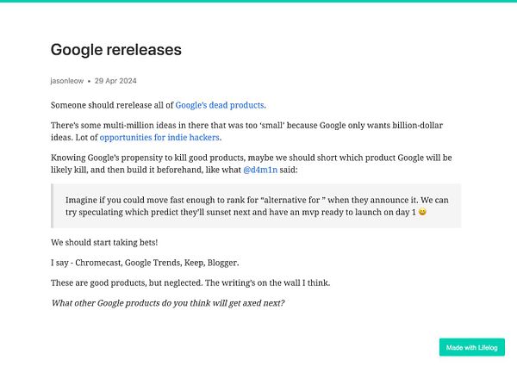Click the post date 29 Apr 2024
This screenshot has width=517, height=366.
[116, 81]
